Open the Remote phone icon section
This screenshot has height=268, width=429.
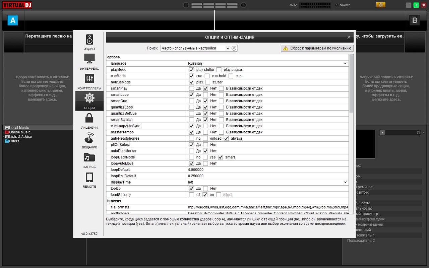tap(89, 180)
